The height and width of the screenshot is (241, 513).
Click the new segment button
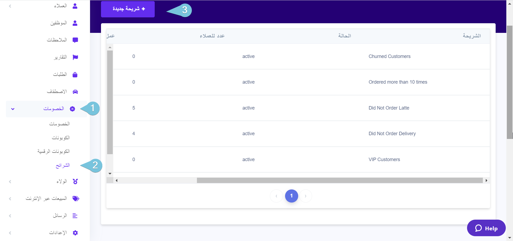tap(128, 9)
